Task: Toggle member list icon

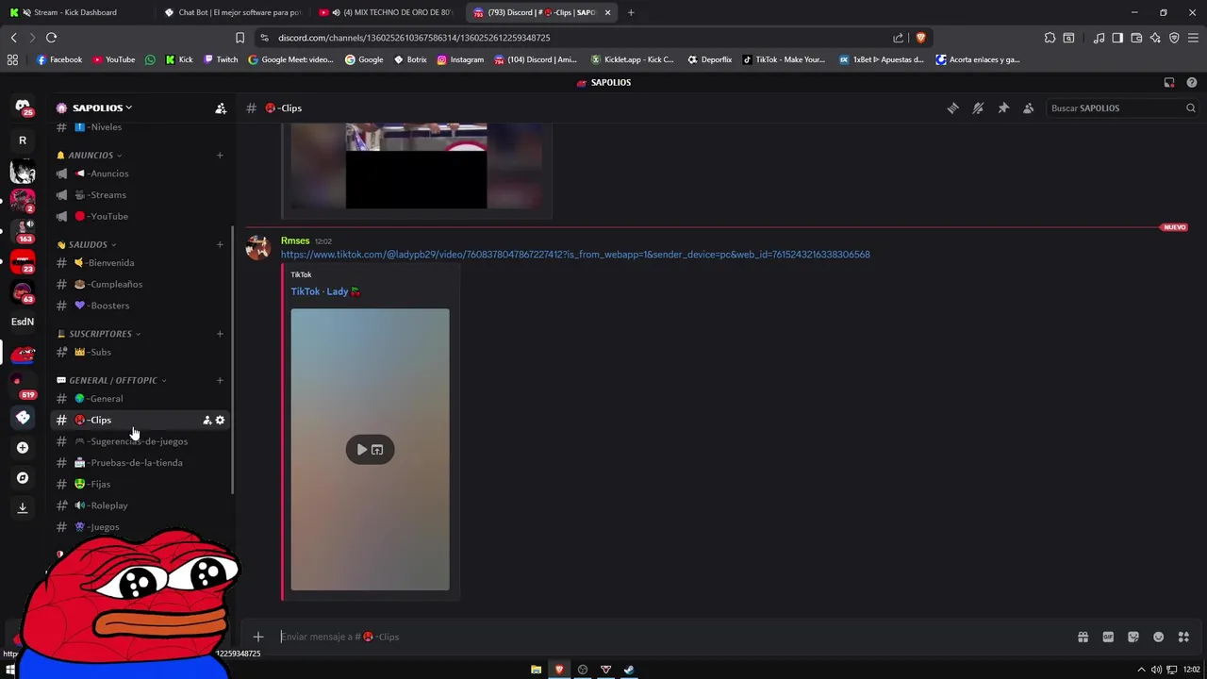Action: pyautogui.click(x=1029, y=108)
